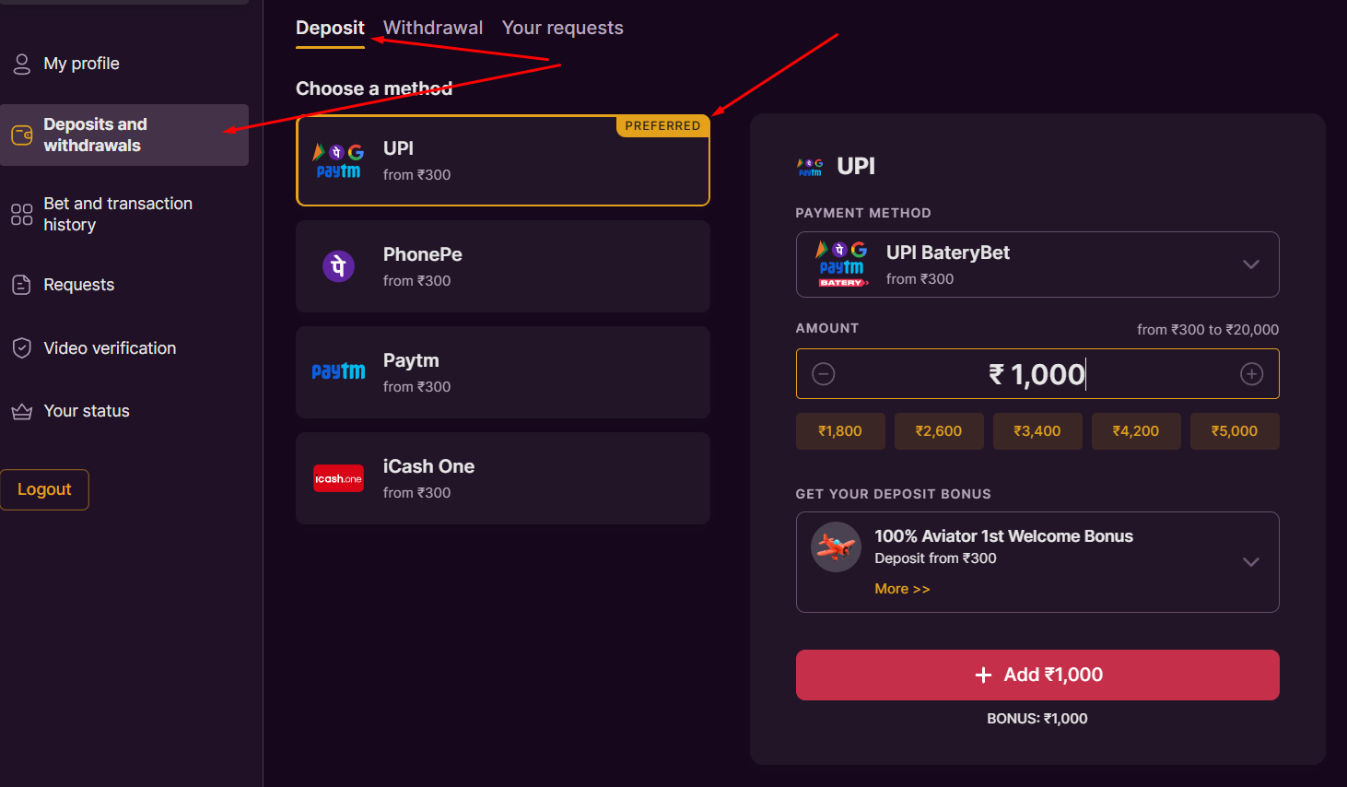1347x787 pixels.
Task: Select the ₹3,400 quick amount chip
Action: point(1037,431)
